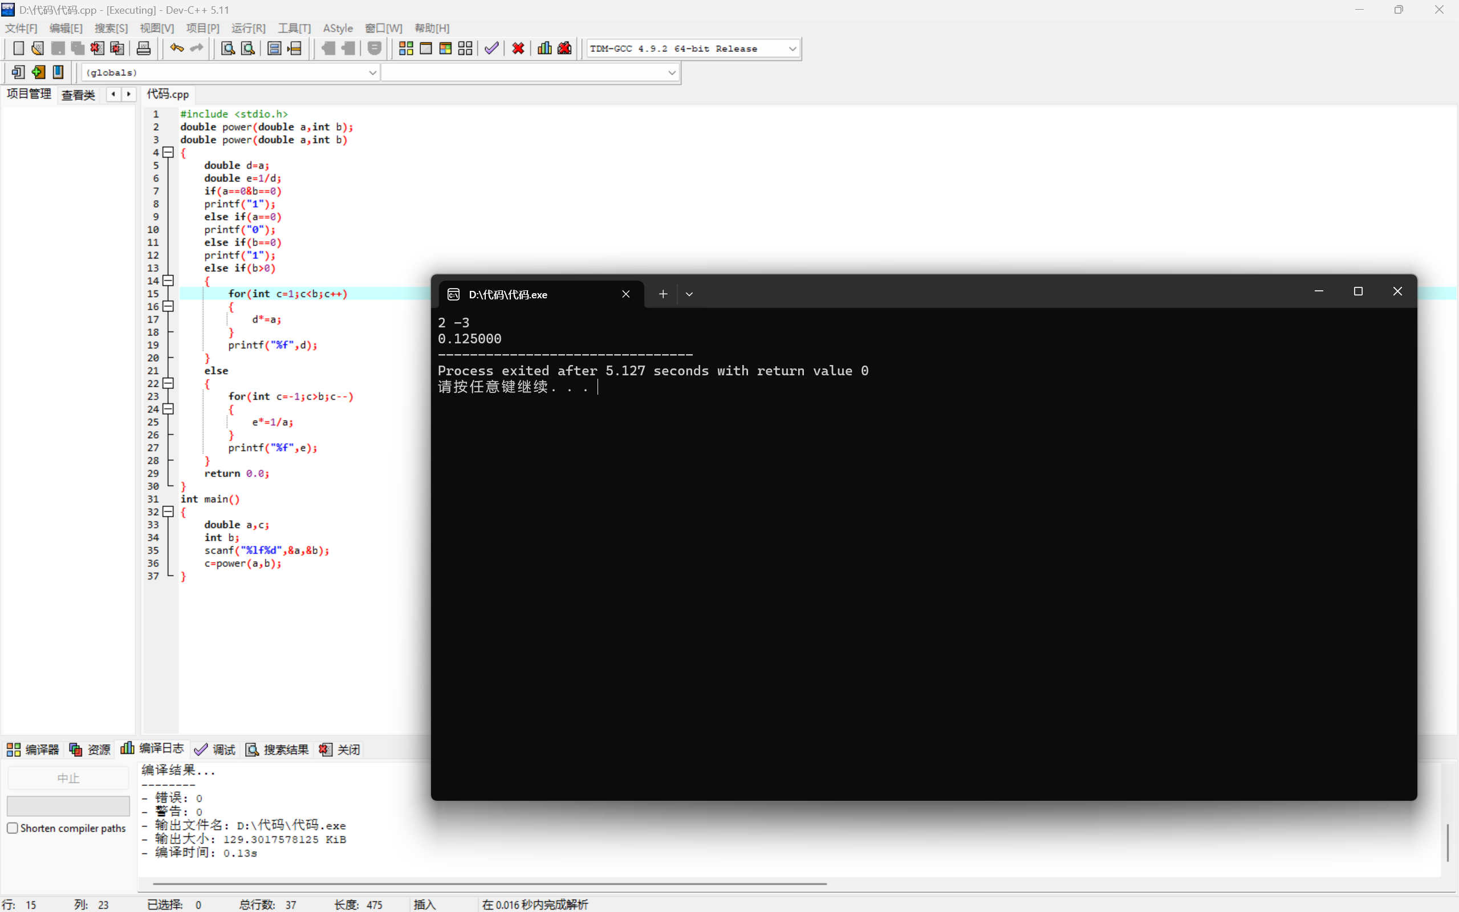Select the 查看类 sidebar tab
The height and width of the screenshot is (912, 1459).
78,95
